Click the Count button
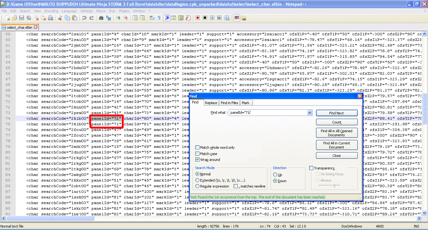 pyautogui.click(x=337, y=122)
